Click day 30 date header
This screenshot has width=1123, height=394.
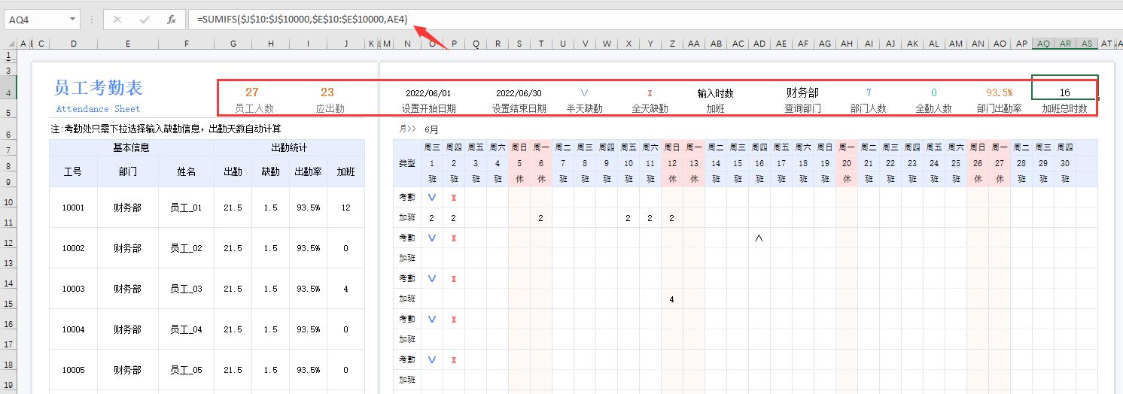tap(1064, 162)
